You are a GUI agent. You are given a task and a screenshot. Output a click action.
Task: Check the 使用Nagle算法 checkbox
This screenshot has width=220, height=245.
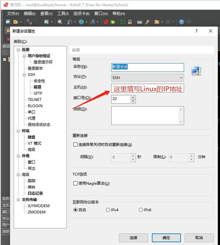(75, 183)
